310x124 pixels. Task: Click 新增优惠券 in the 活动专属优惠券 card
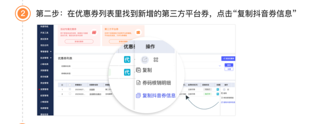coord(79,41)
